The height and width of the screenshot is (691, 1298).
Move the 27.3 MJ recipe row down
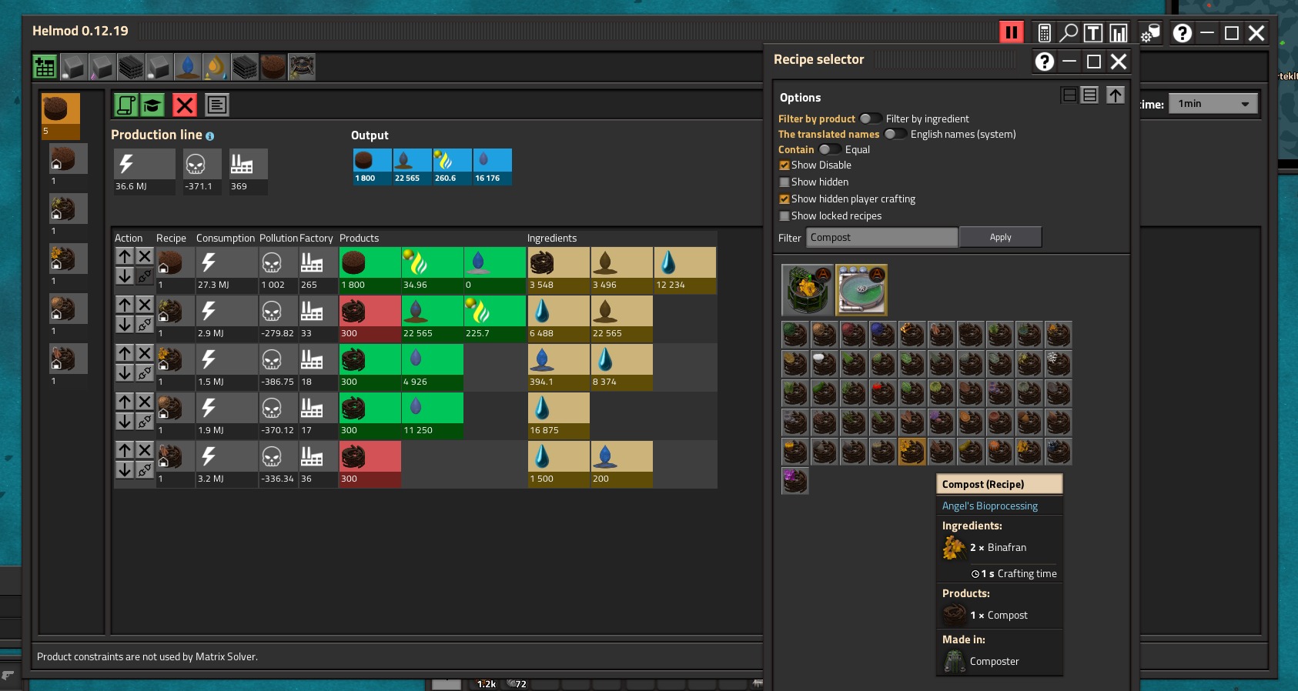pos(125,275)
